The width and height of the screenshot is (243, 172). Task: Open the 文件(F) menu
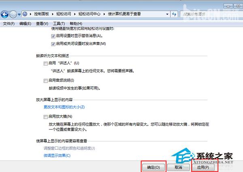click(x=9, y=24)
